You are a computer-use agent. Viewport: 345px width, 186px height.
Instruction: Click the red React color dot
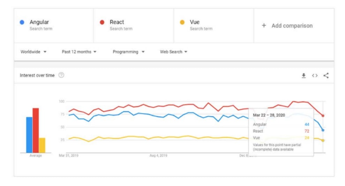click(x=102, y=22)
